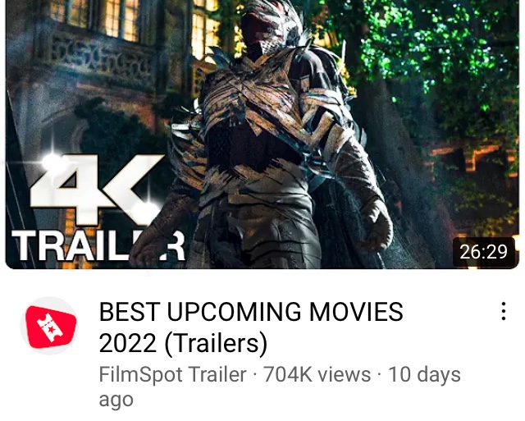
Task: Click the 26:29 duration badge
Action: coord(483,252)
